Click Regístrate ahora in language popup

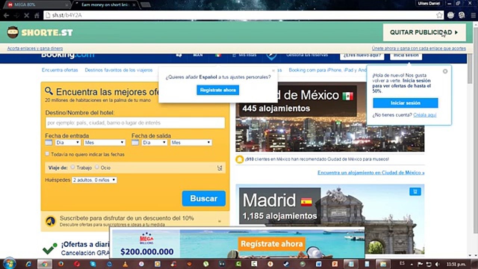218,90
